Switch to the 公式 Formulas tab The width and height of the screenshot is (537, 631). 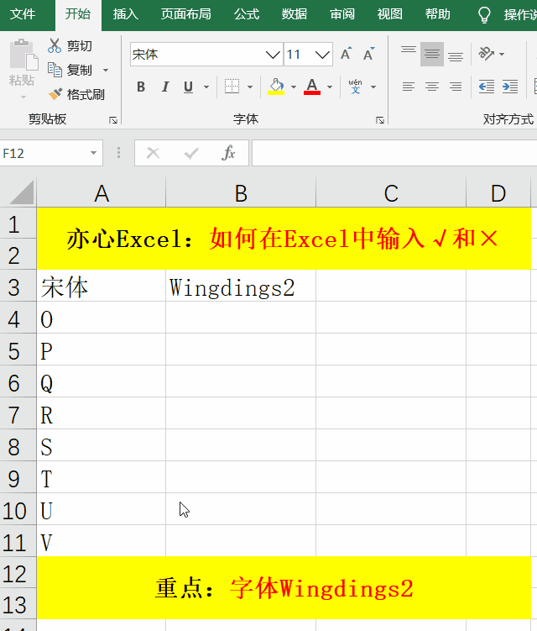[247, 14]
